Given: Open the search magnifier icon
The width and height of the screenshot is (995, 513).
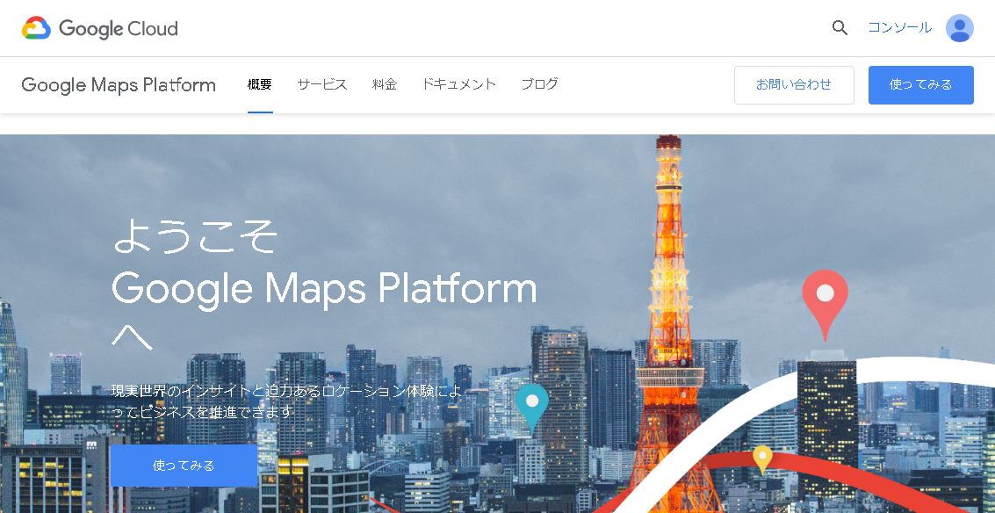Looking at the screenshot, I should tap(840, 28).
